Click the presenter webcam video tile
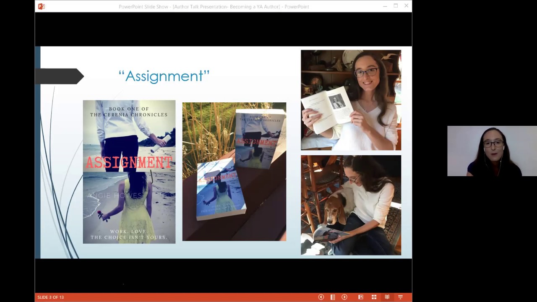The height and width of the screenshot is (302, 537). 492,151
